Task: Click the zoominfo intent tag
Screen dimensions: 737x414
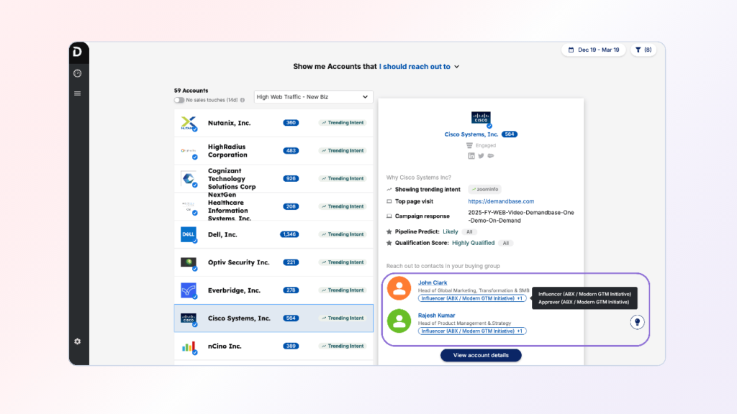Action: click(485, 189)
